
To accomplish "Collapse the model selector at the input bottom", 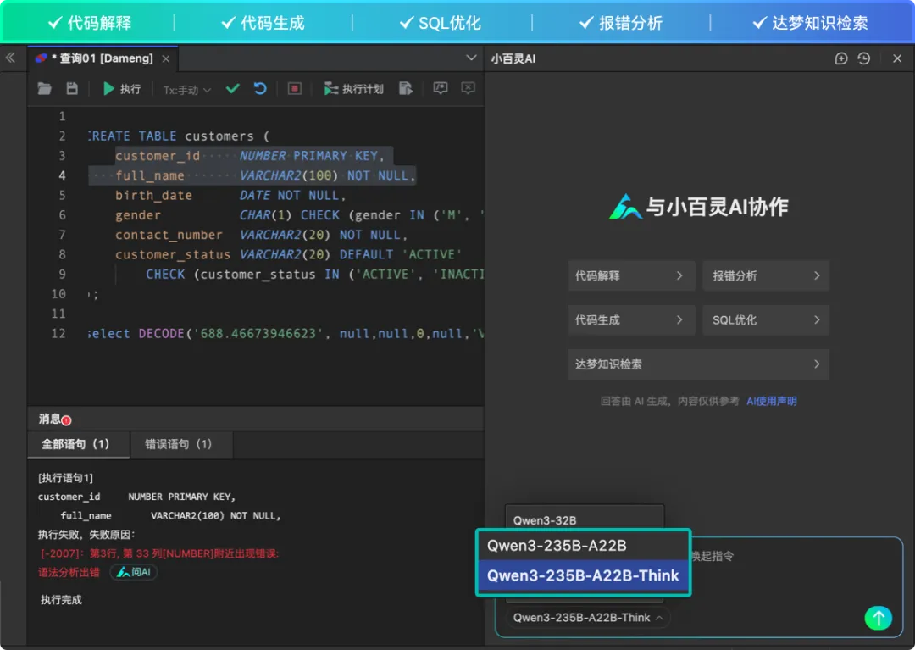I will point(588,618).
